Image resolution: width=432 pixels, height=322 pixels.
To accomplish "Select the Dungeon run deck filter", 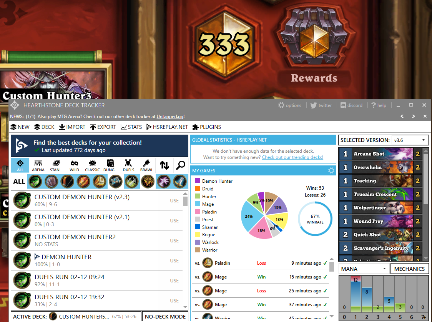I will (x=110, y=165).
